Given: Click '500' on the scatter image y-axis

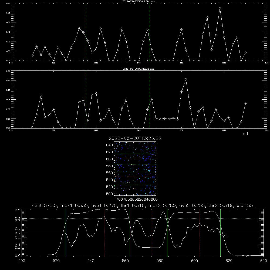Looking at the screenshot, I should tap(110, 194).
